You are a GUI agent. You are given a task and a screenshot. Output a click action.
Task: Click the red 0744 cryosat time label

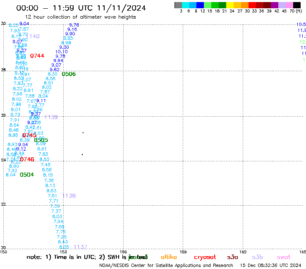37,56
